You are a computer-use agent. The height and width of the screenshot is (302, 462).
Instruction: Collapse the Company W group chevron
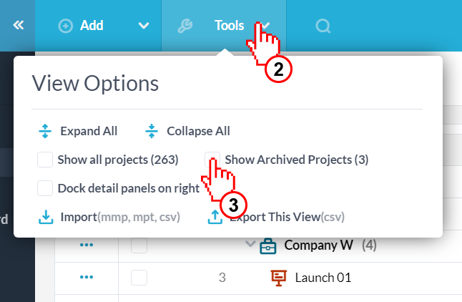click(250, 244)
